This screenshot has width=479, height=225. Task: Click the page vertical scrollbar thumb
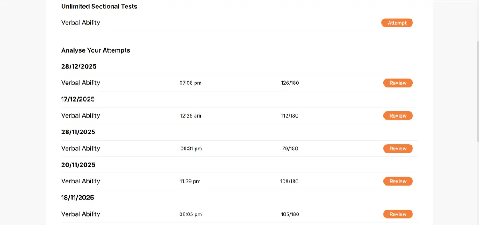tap(478, 91)
